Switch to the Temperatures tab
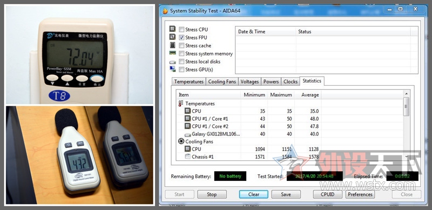The width and height of the screenshot is (432, 210). tap(188, 82)
